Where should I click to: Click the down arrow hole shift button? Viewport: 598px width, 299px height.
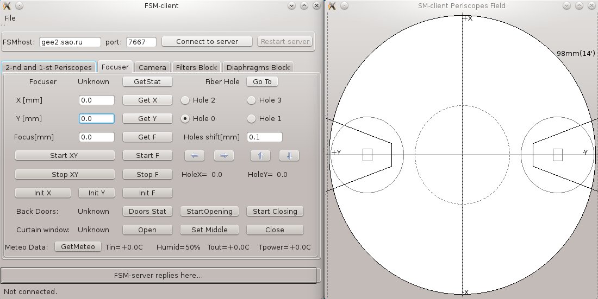coord(289,155)
